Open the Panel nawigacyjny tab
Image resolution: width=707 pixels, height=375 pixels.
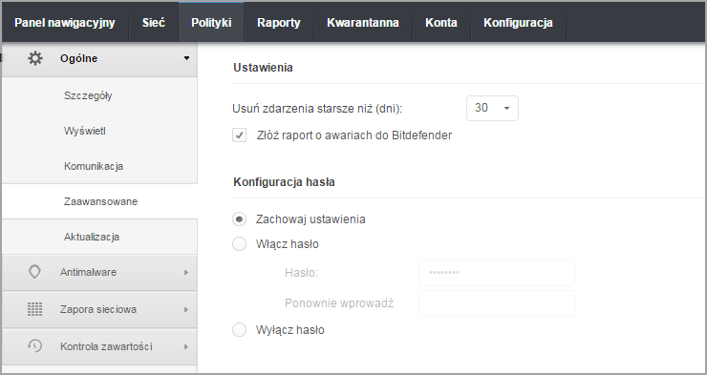tap(65, 23)
